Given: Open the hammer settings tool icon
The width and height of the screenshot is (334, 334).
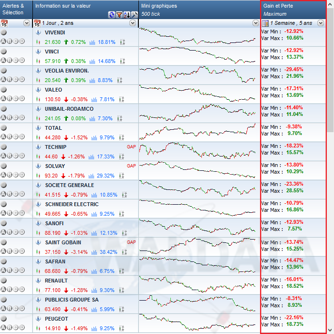Looking at the screenshot, I should pos(135,15).
